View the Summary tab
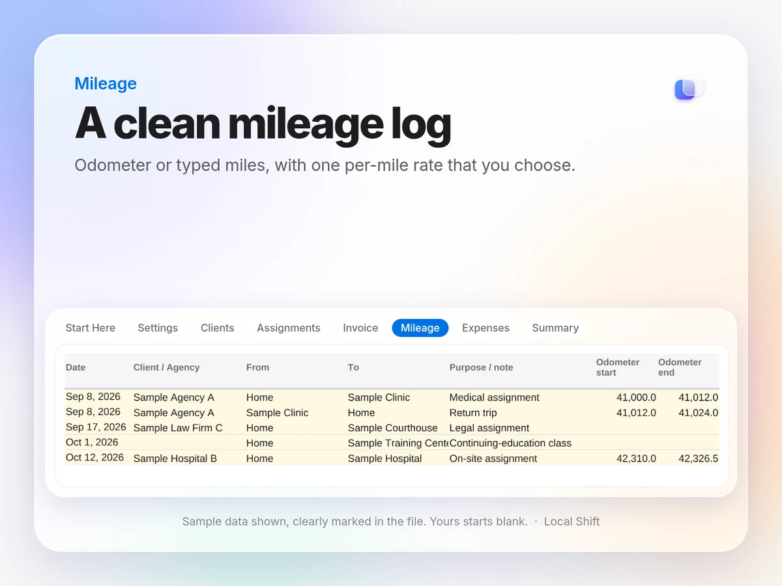 tap(555, 328)
